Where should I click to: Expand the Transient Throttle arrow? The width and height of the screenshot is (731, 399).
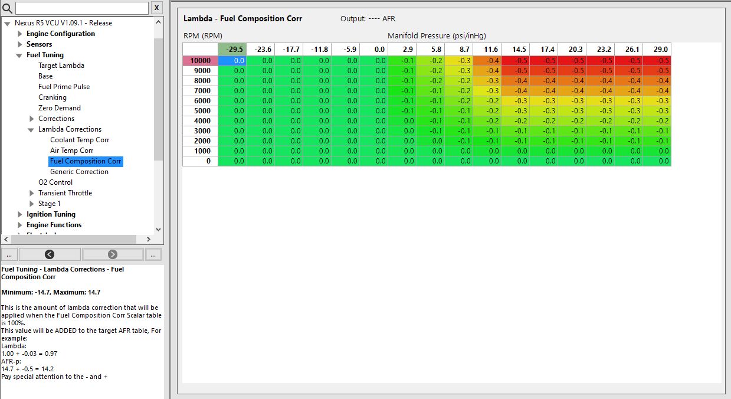coord(31,194)
